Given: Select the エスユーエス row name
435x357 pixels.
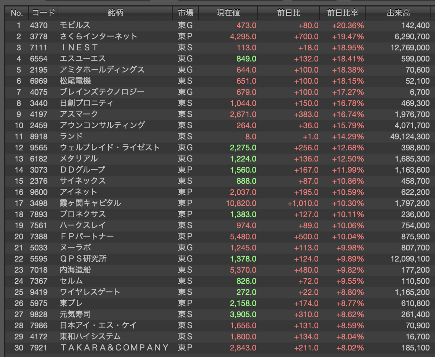Looking at the screenshot, I should point(83,59).
